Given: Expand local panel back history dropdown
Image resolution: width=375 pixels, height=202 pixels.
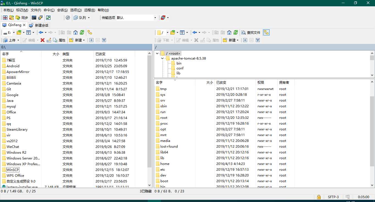Looking at the screenshot, I should coord(46,32).
